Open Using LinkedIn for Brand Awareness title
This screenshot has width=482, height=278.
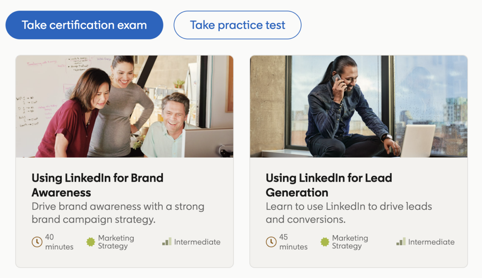(97, 185)
